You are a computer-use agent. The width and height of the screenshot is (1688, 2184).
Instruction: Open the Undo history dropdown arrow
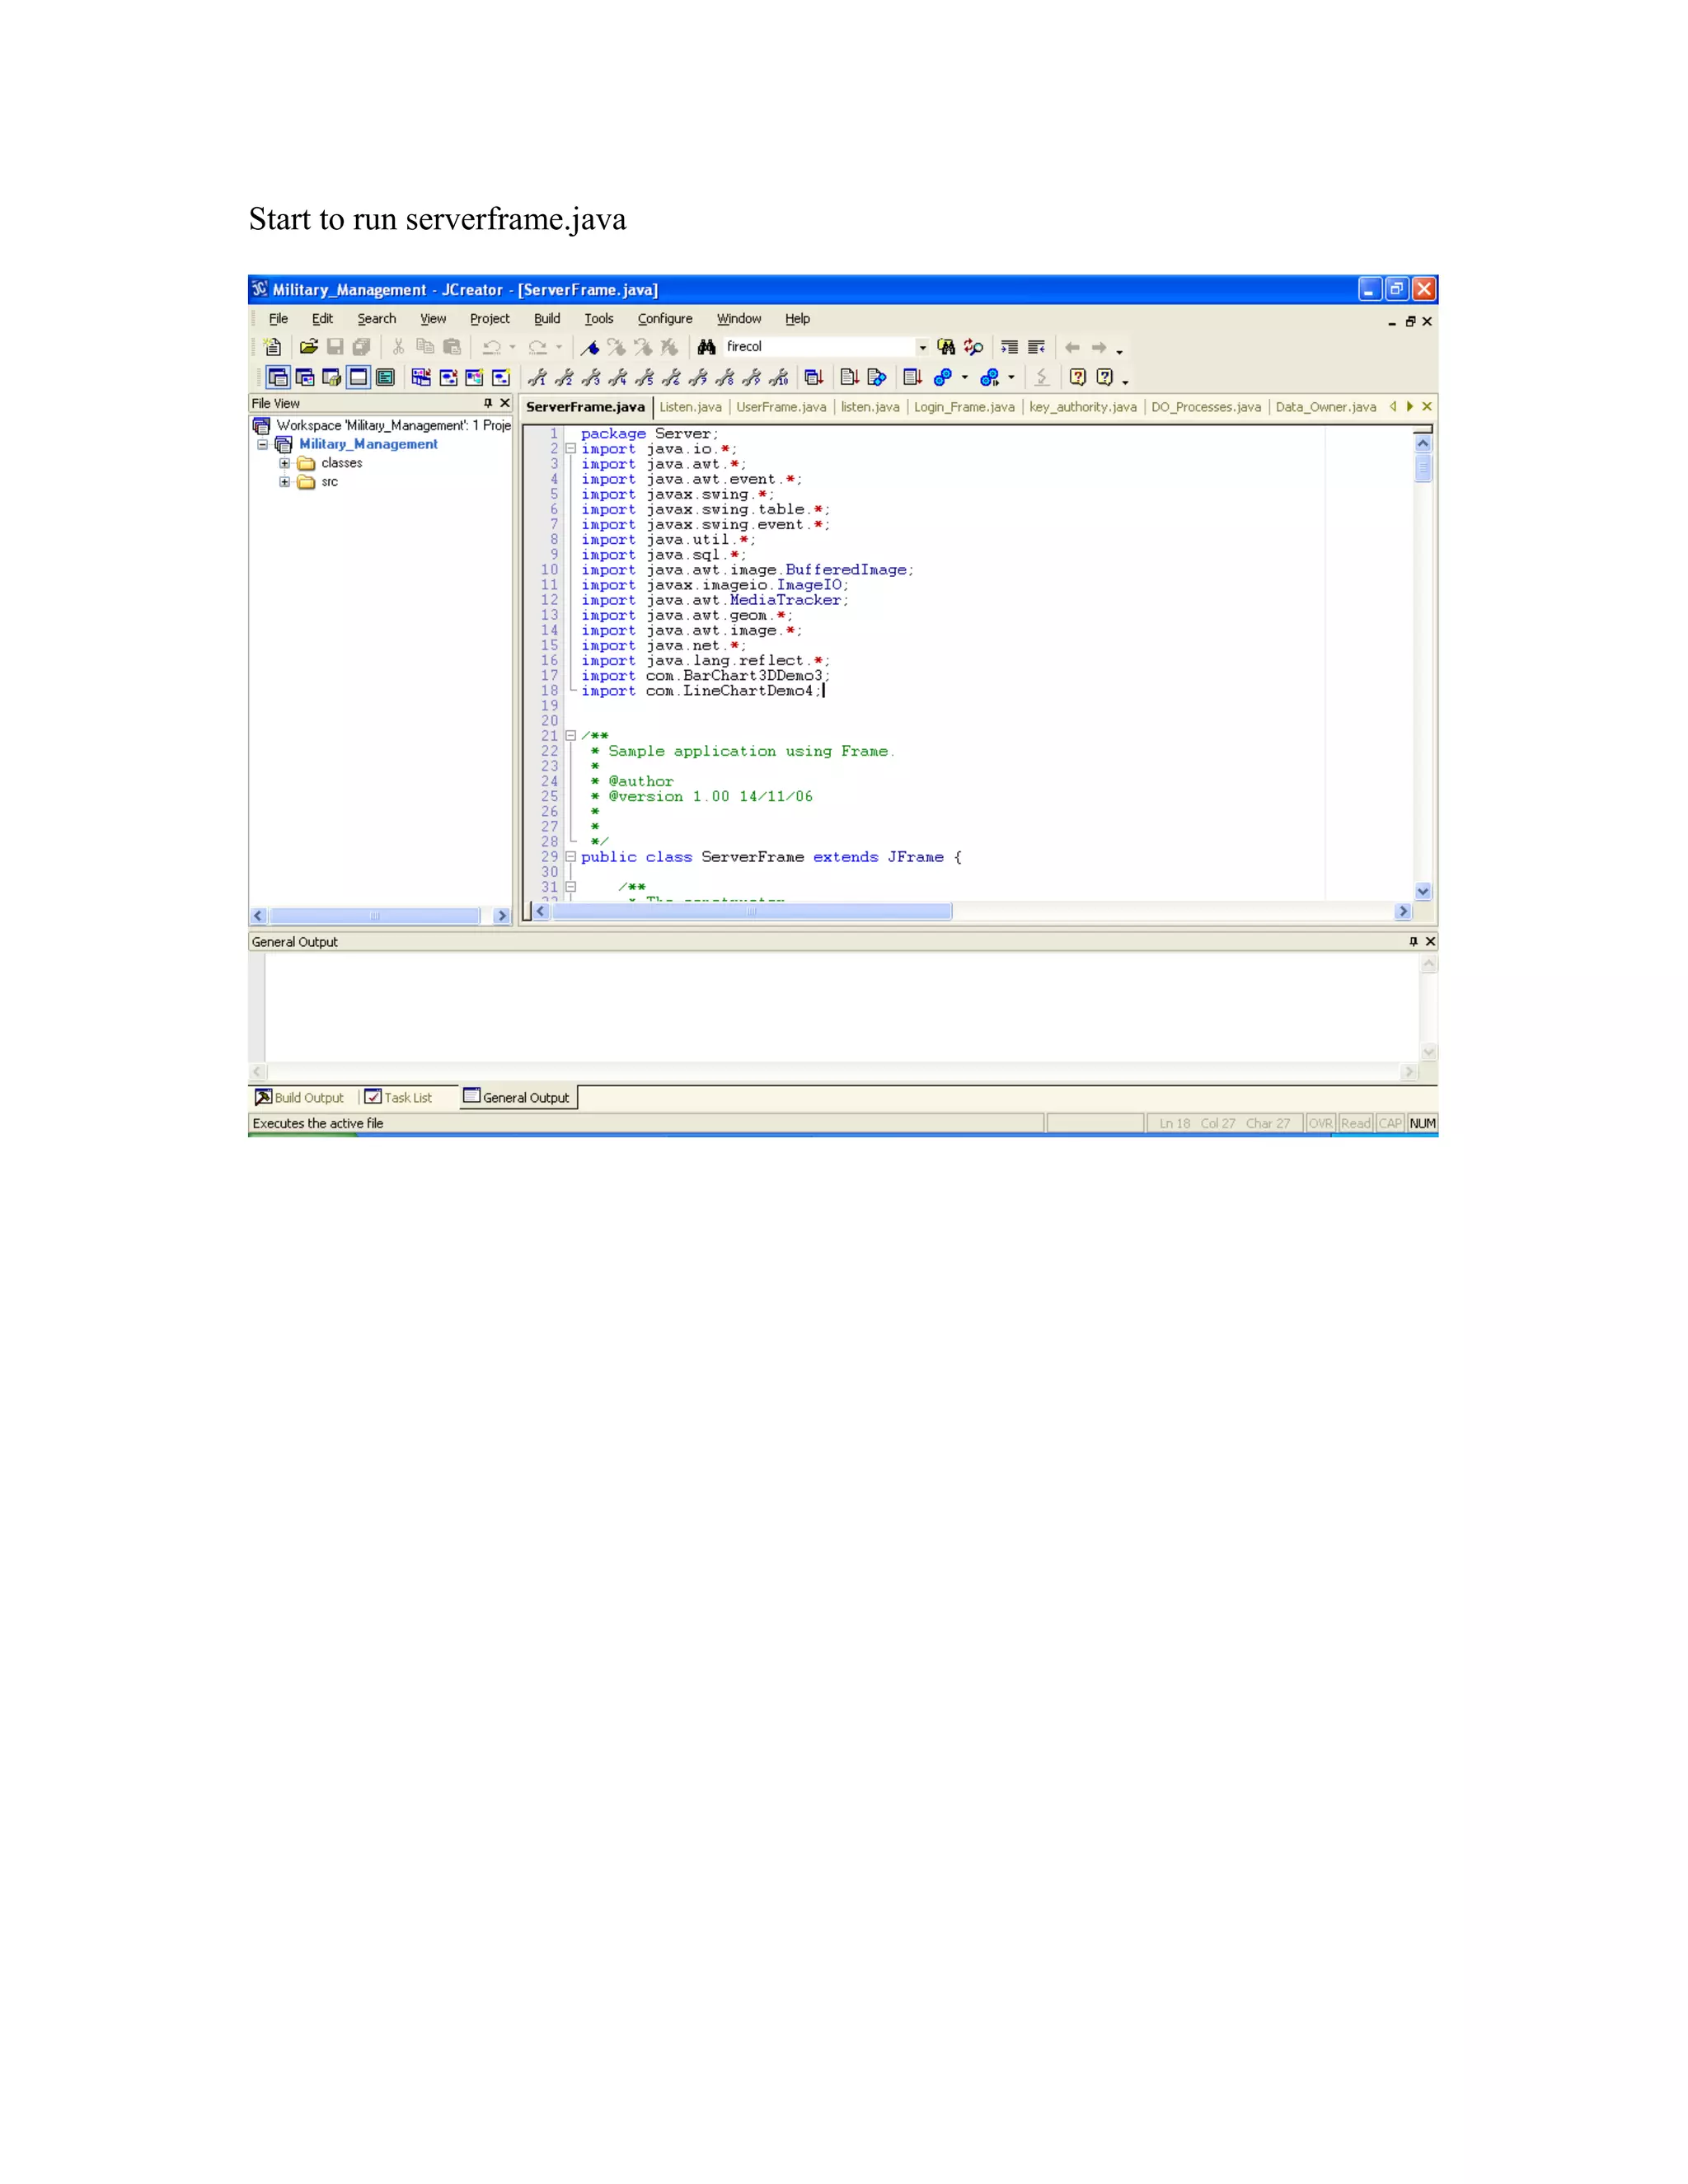[x=512, y=347]
